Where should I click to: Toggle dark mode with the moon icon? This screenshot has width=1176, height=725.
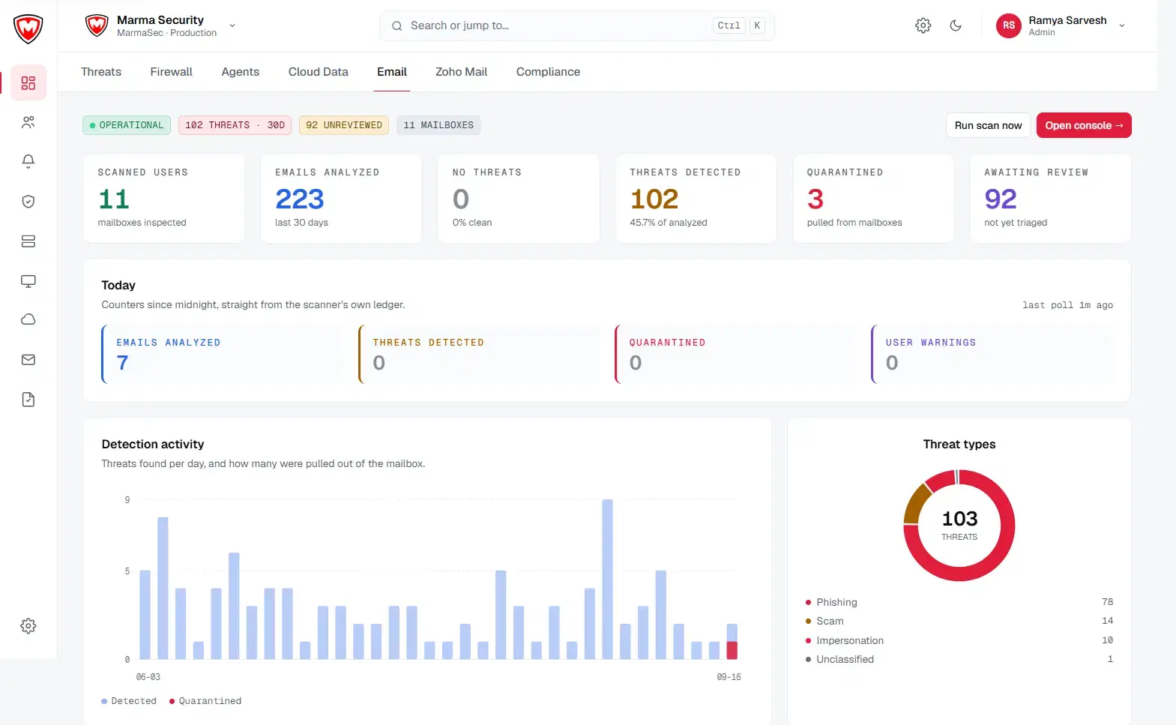[x=956, y=25]
